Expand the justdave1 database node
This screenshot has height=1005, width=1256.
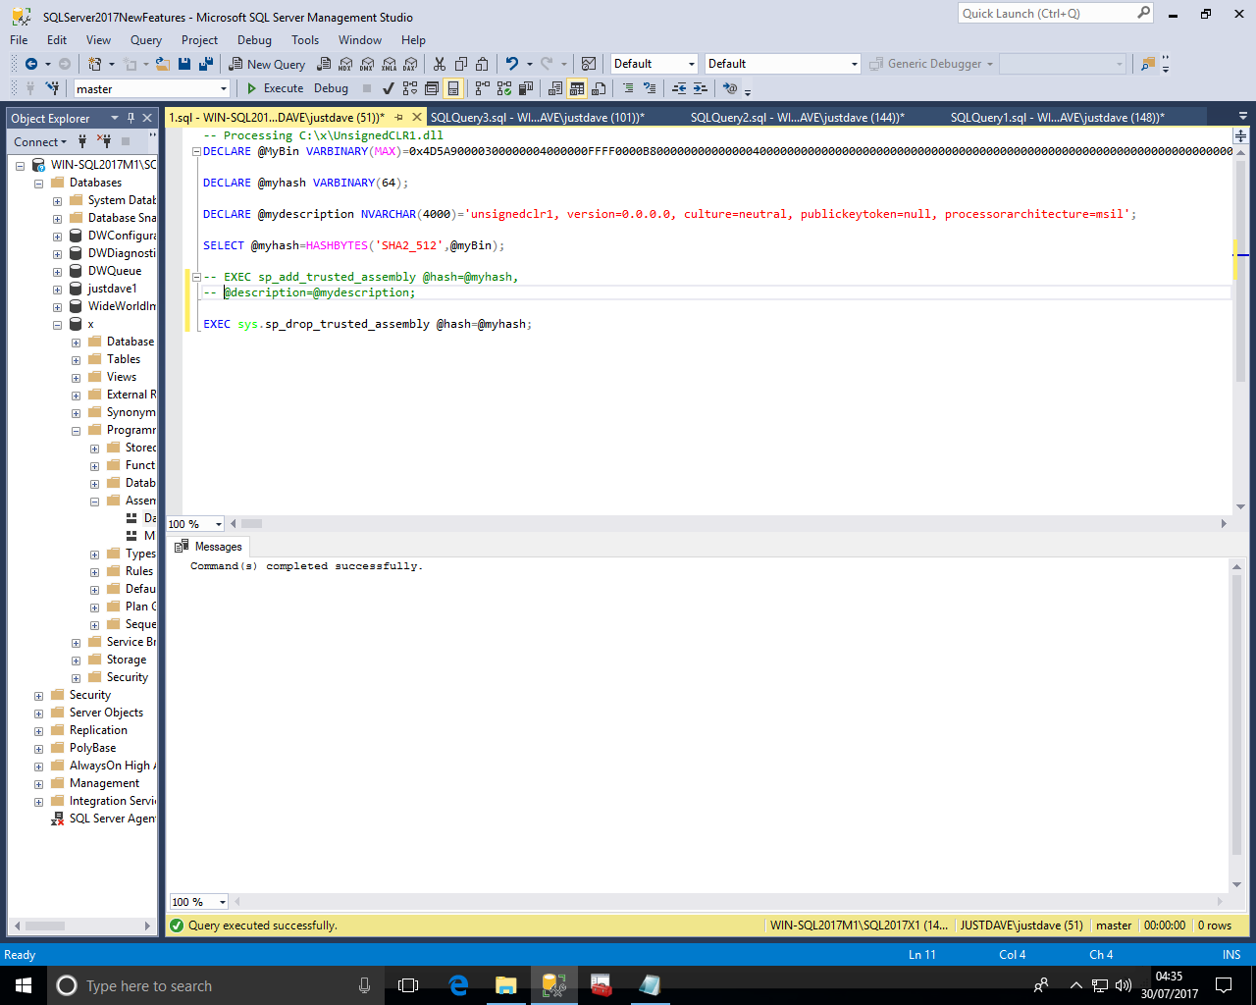pyautogui.click(x=57, y=289)
